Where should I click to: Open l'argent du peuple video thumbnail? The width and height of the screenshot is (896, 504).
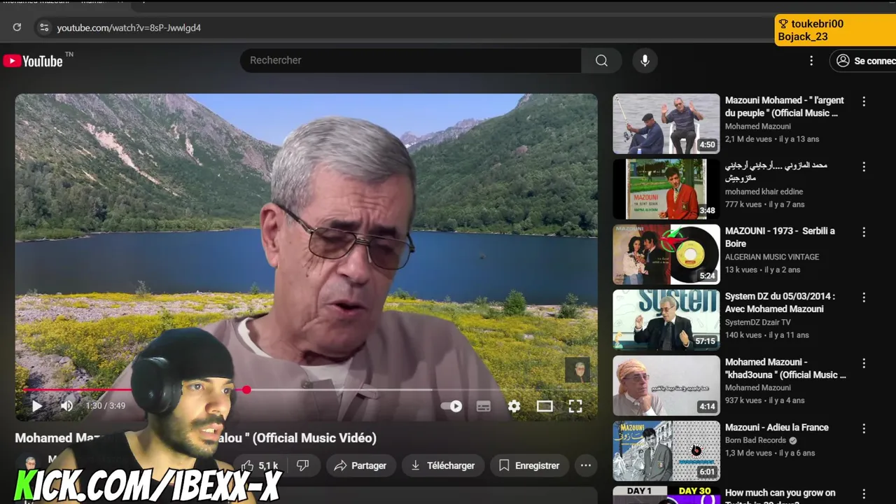(666, 124)
